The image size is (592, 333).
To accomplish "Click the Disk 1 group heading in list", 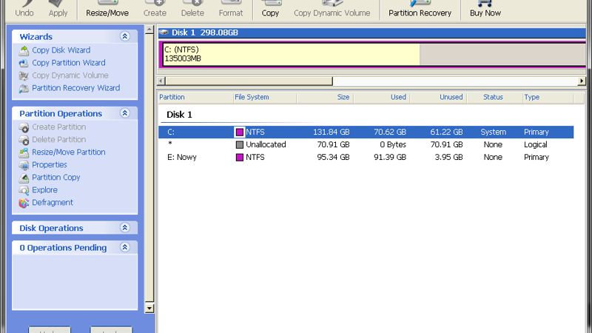I will (x=179, y=115).
